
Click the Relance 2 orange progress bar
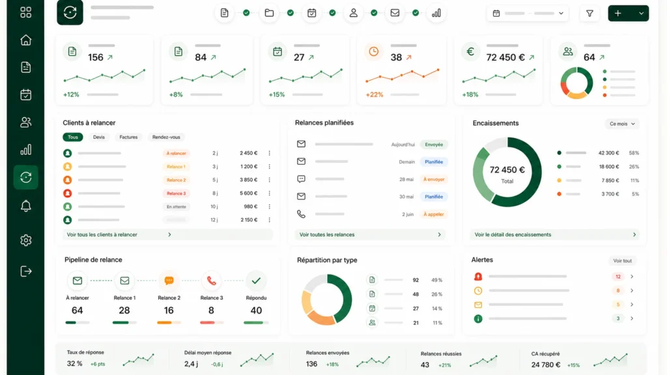click(x=169, y=323)
